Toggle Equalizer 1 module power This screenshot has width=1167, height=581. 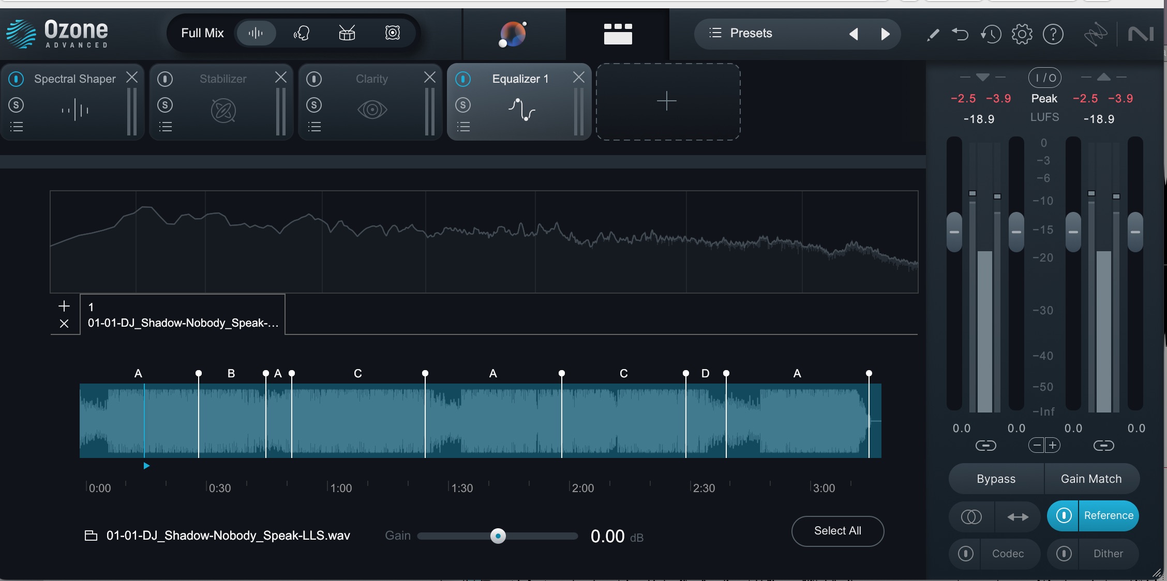(463, 79)
